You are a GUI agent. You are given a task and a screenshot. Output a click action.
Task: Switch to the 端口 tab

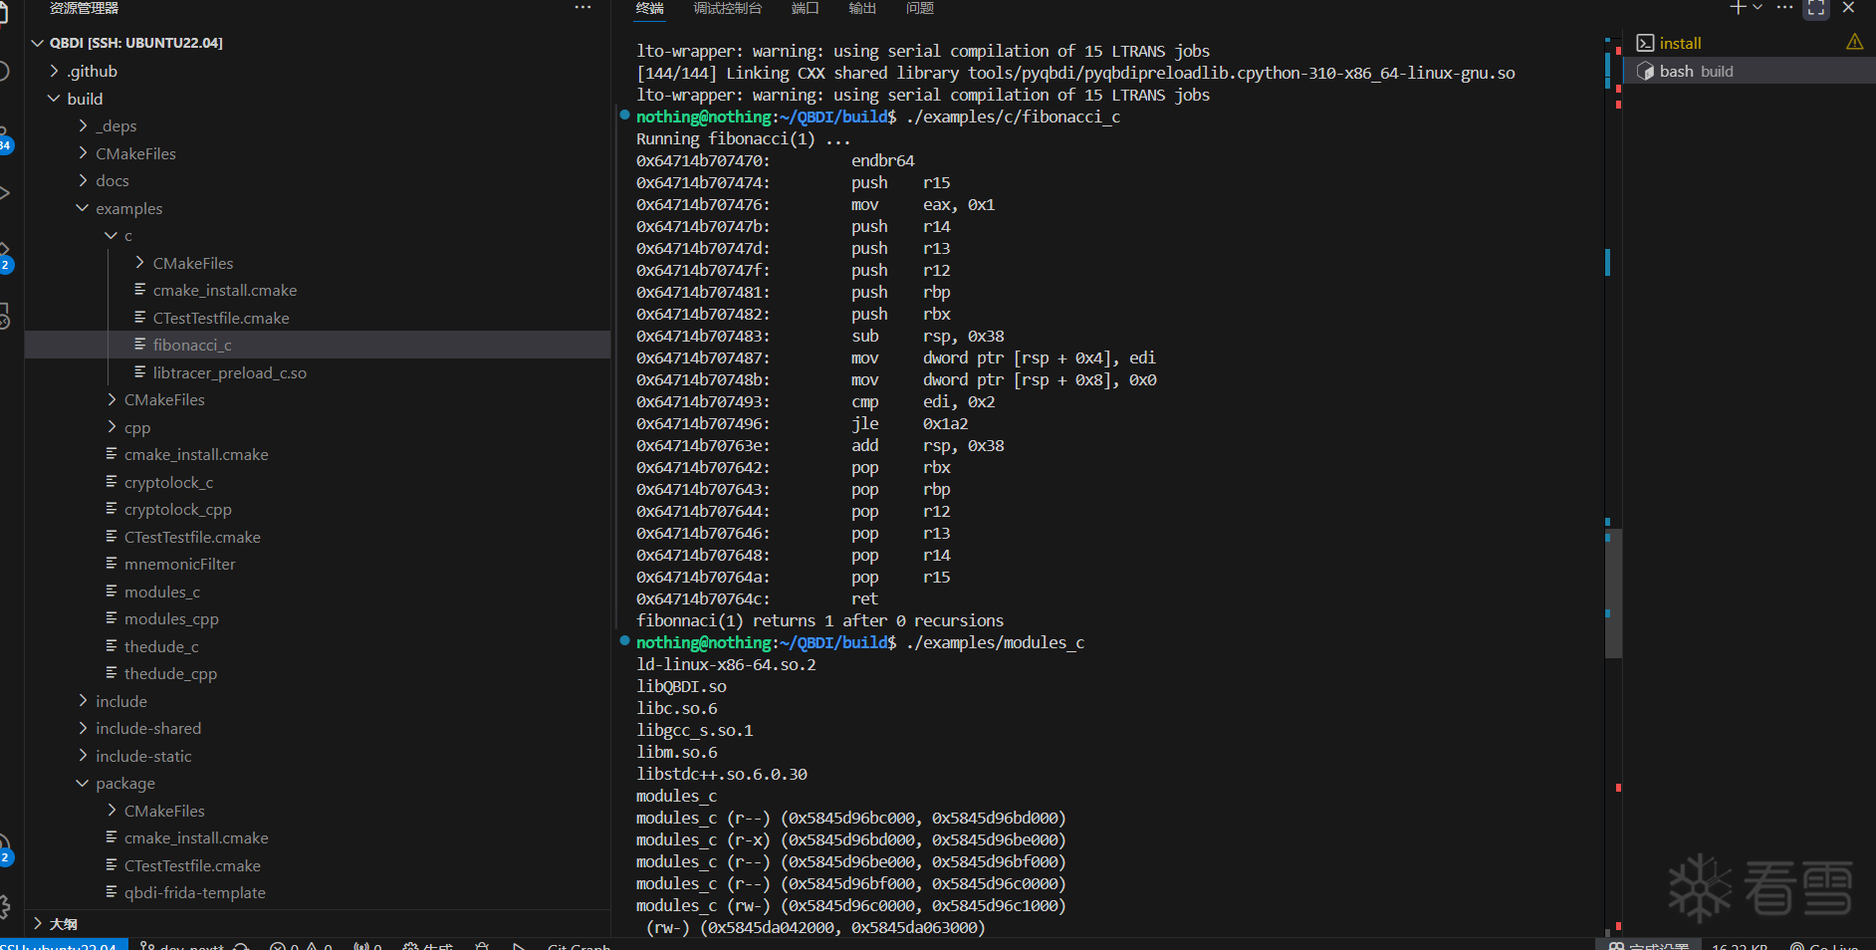pos(805,8)
